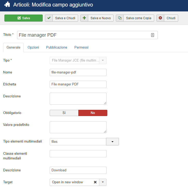This screenshot has height=196, width=188.
Task: Expand the Tipo dropdown arrow
Action: [x=103, y=60]
